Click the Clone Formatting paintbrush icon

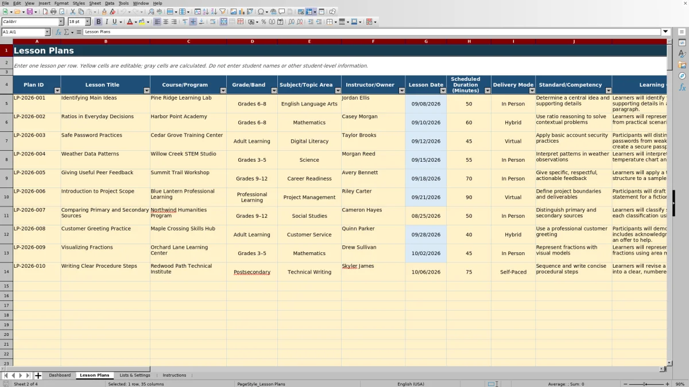tap(104, 11)
